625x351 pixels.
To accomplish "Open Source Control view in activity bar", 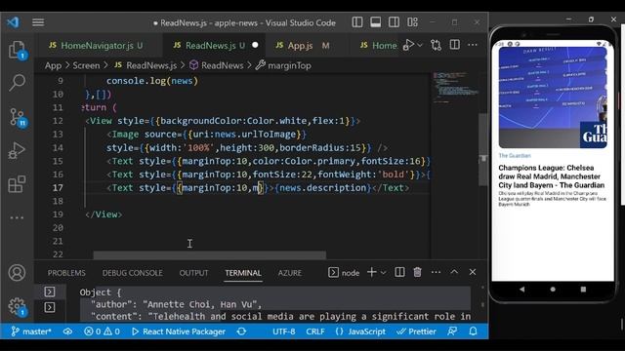I will click(17, 117).
